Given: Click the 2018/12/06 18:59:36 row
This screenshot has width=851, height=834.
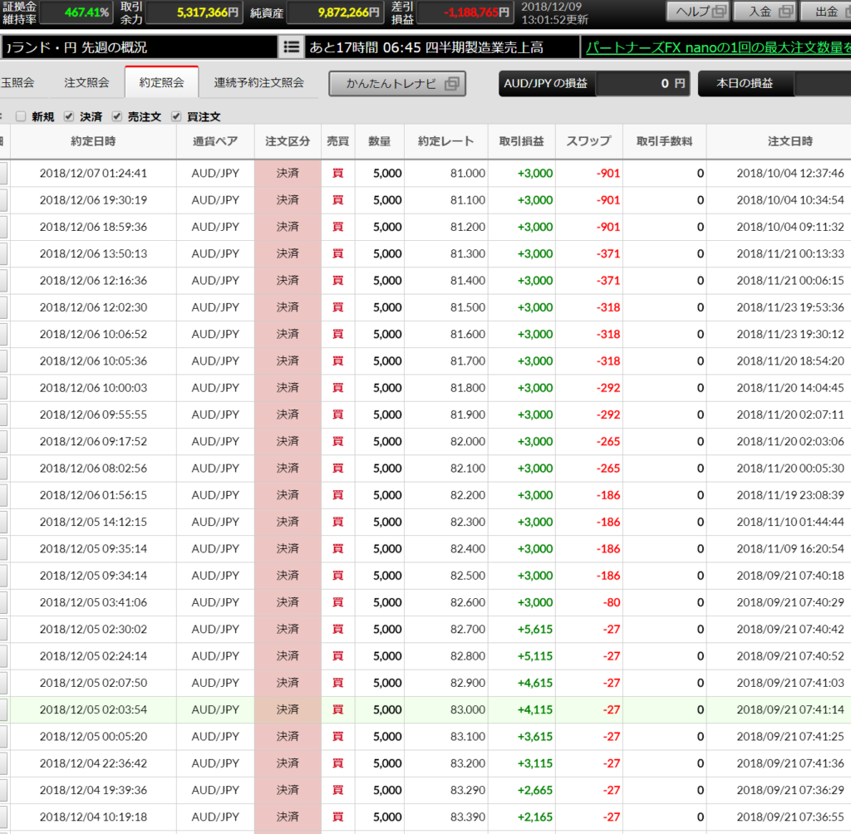Looking at the screenshot, I should point(425,227).
